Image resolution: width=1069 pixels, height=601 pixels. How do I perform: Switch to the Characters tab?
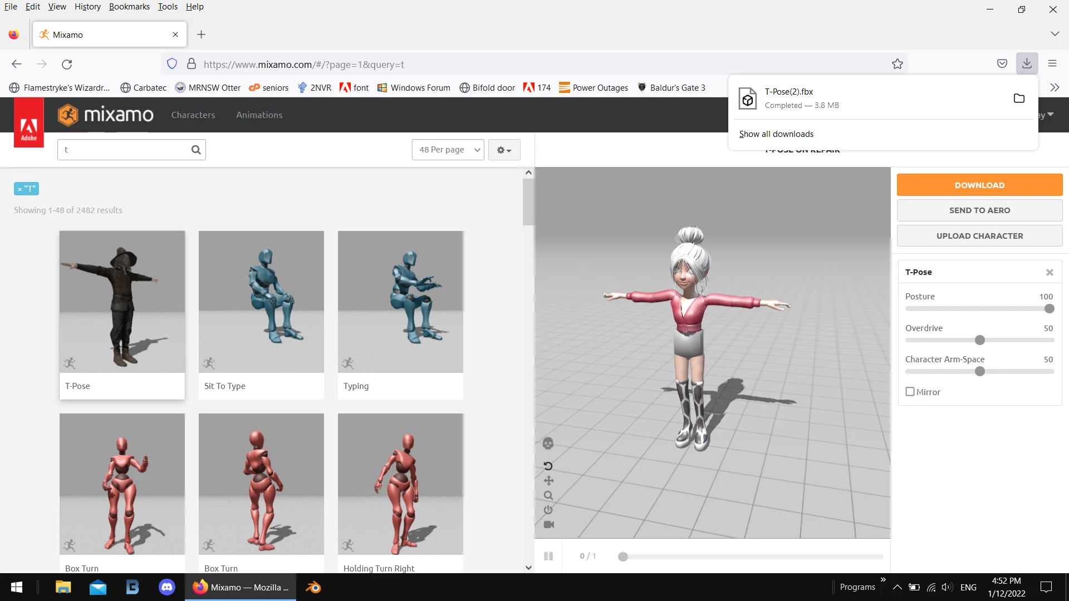pos(193,115)
